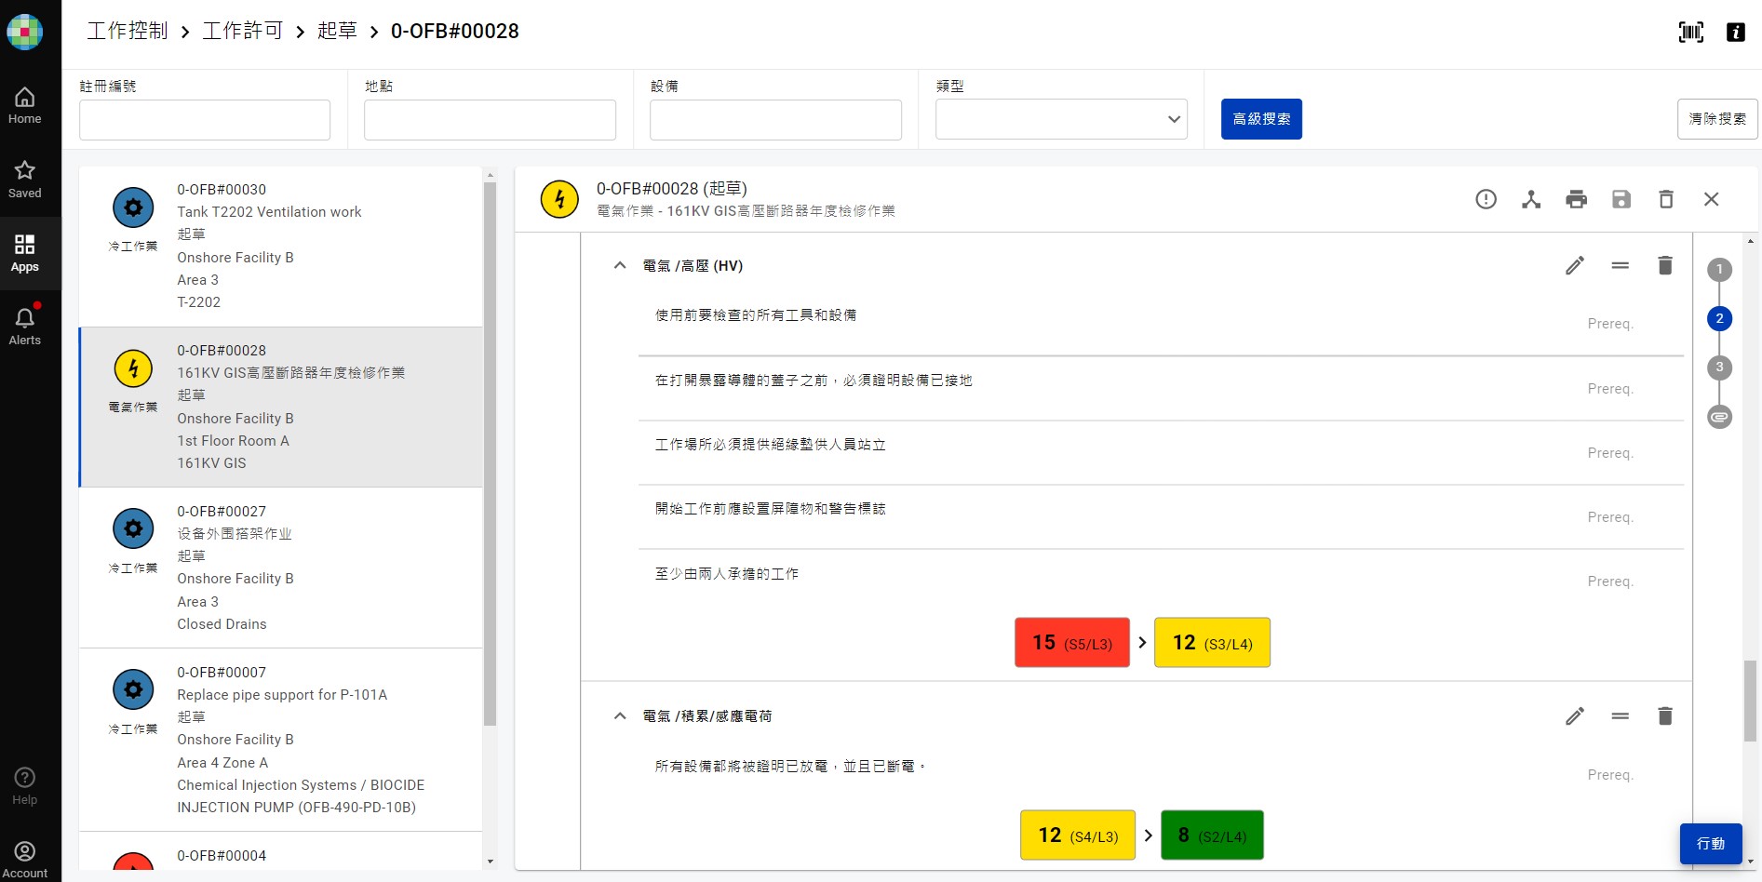Print permit 0-OFB#00028
This screenshot has height=882, width=1762.
point(1576,199)
